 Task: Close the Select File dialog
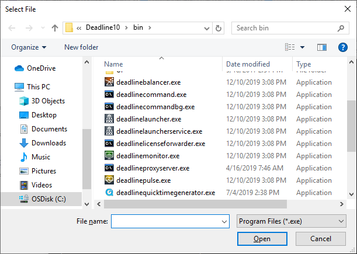[348, 9]
